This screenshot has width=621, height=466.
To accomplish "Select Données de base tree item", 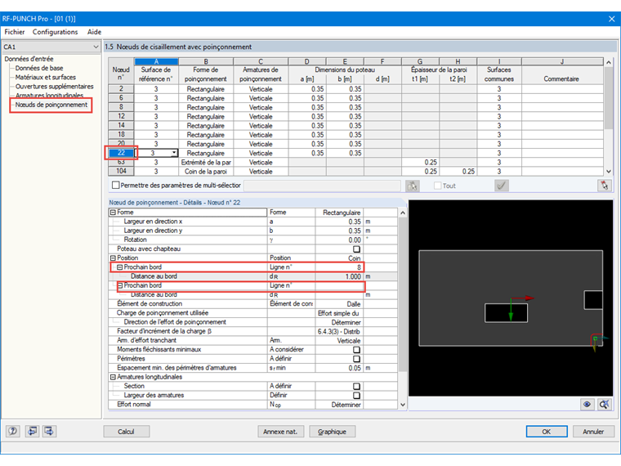I will pyautogui.click(x=39, y=68).
